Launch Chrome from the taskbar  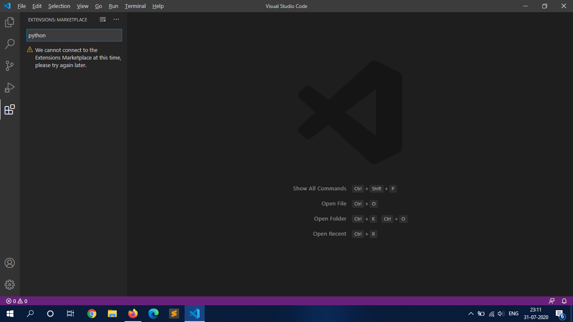(91, 313)
